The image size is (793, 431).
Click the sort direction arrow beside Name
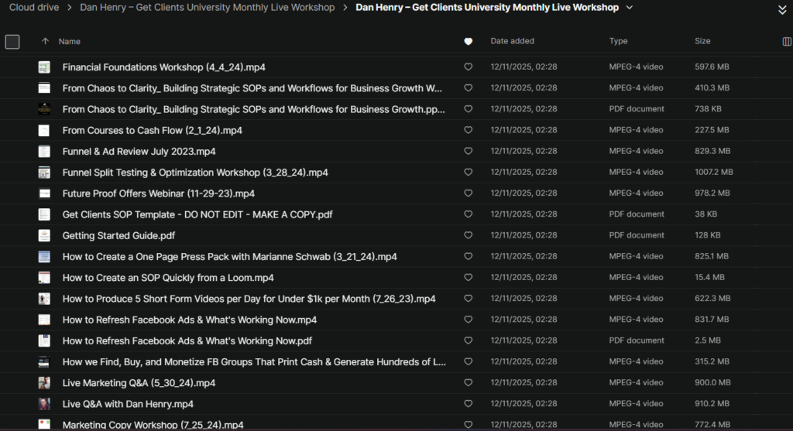pos(45,42)
